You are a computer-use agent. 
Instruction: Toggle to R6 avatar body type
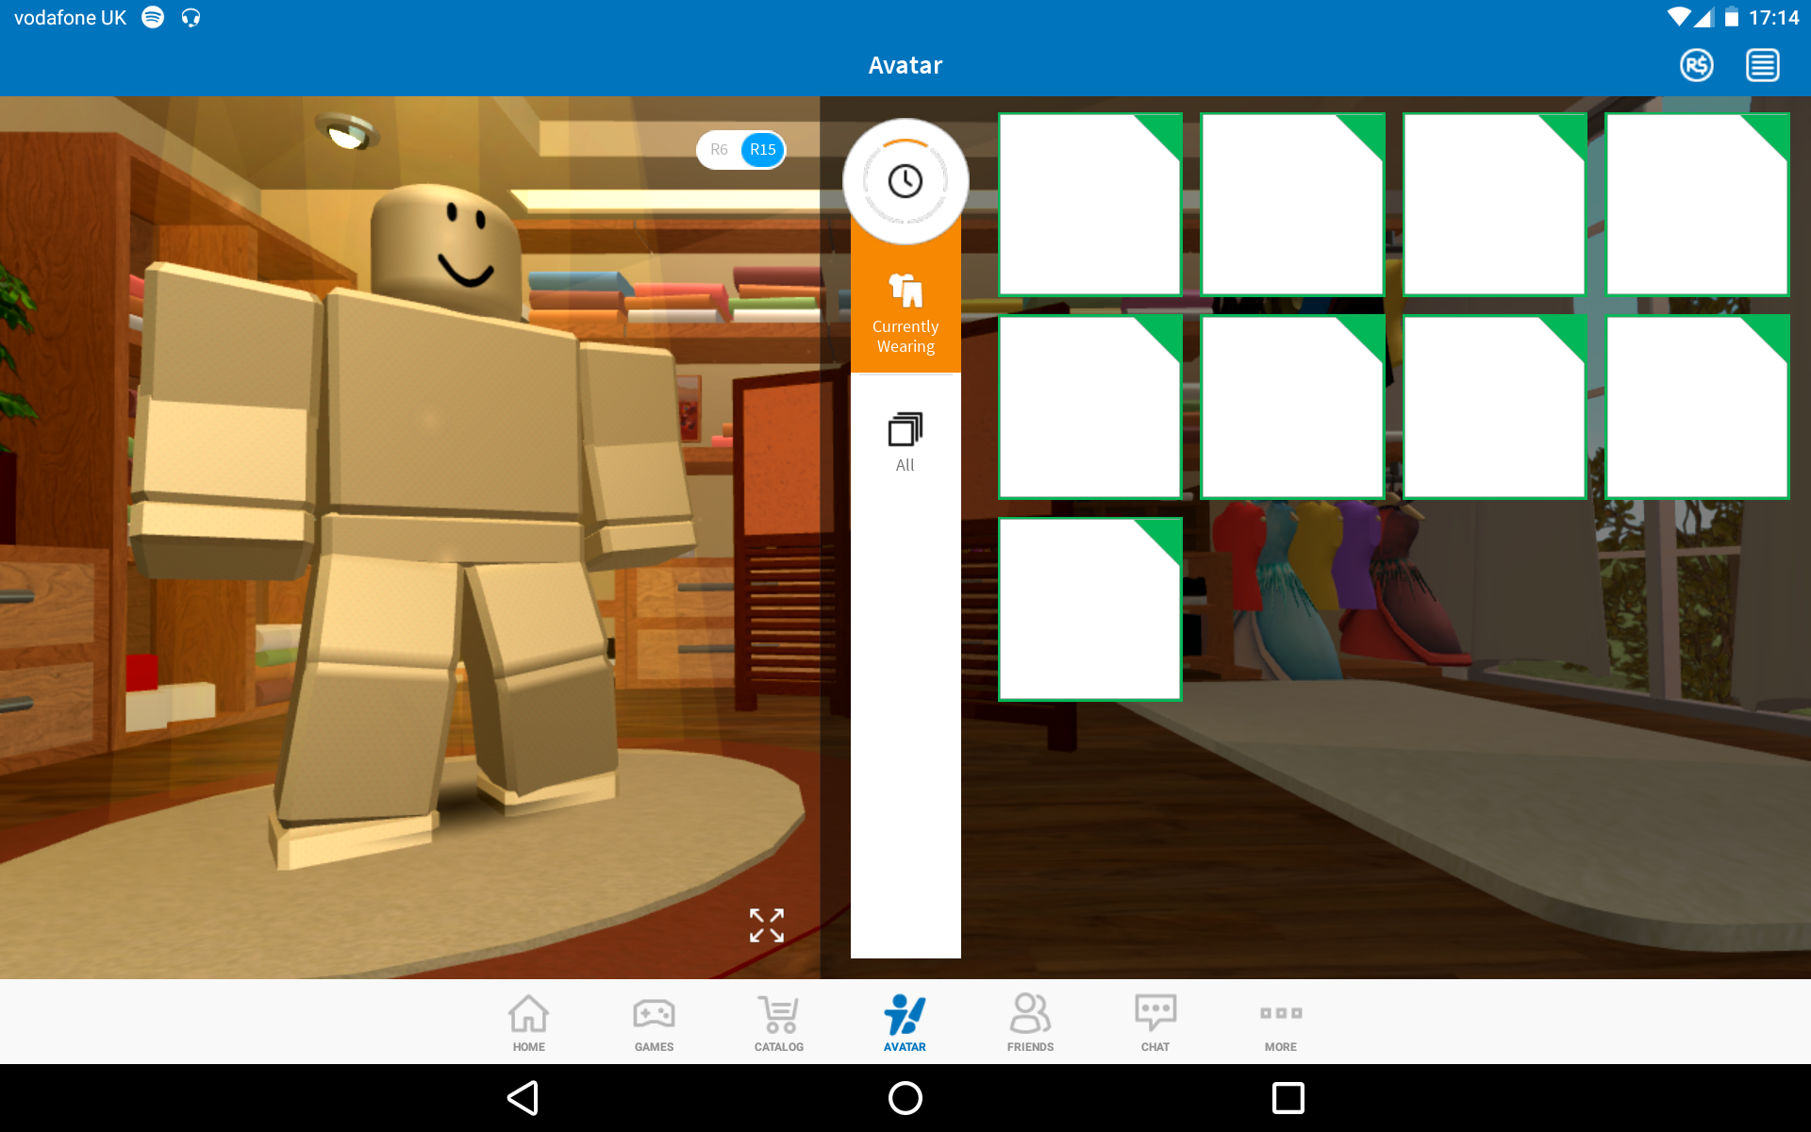(719, 149)
